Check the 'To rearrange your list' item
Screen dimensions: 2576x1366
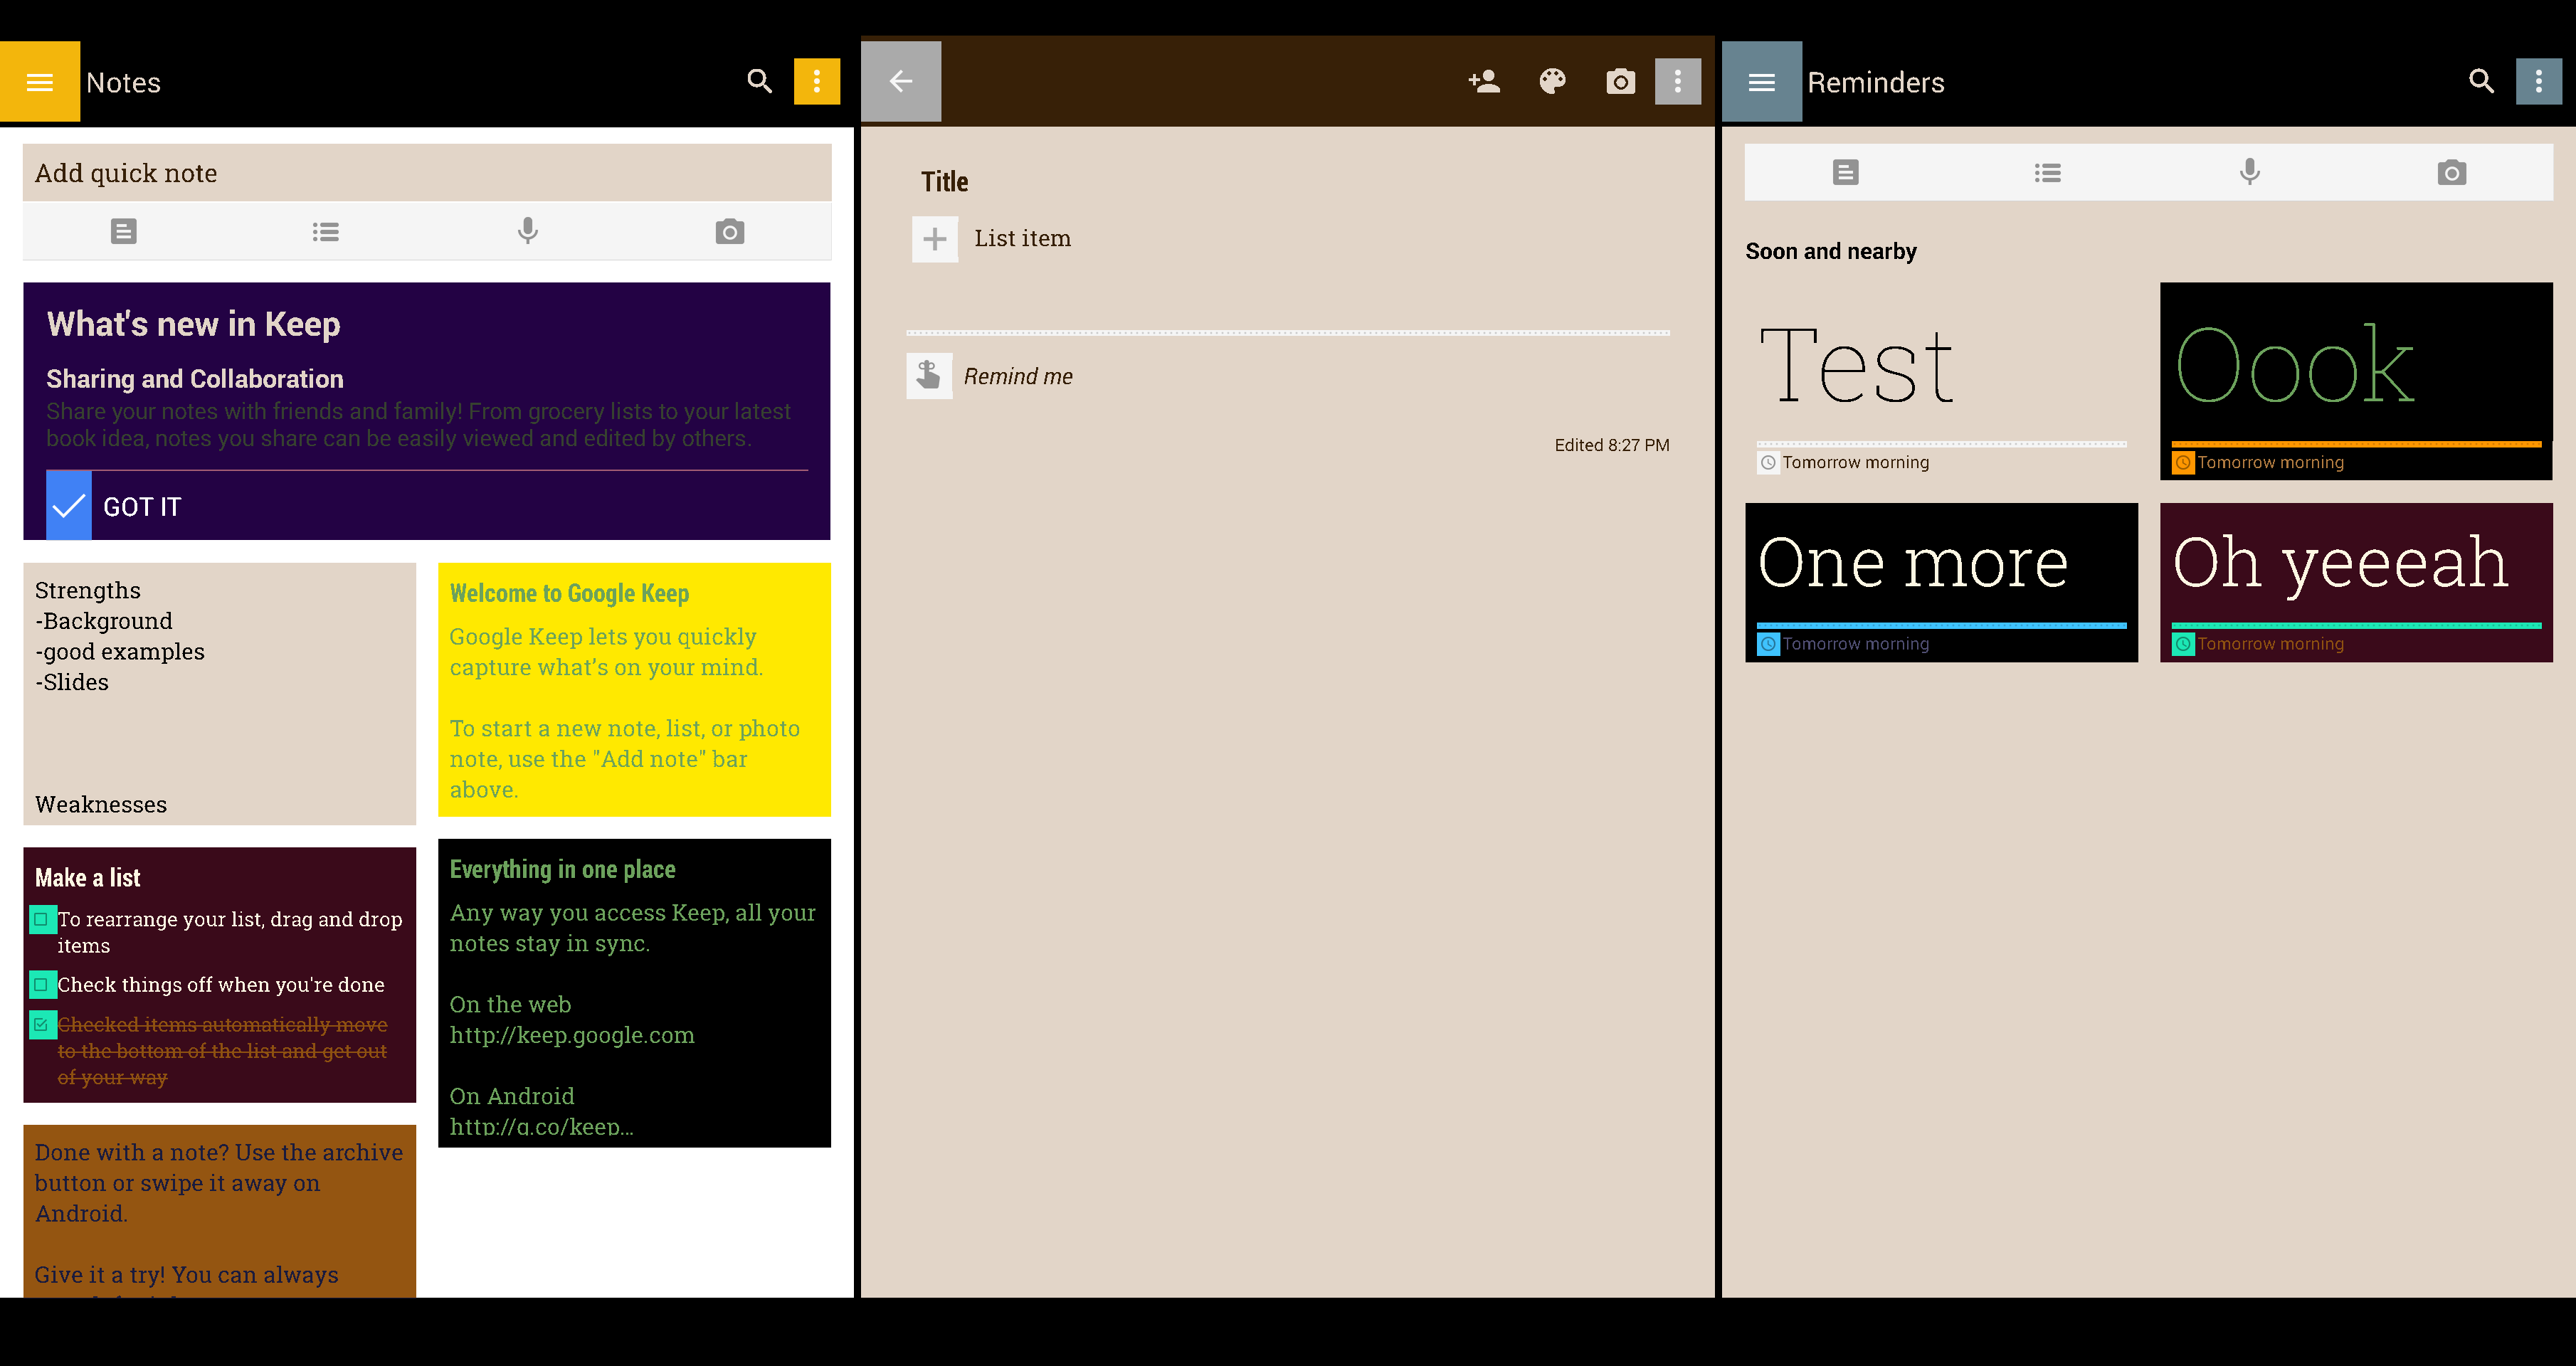(x=42, y=919)
